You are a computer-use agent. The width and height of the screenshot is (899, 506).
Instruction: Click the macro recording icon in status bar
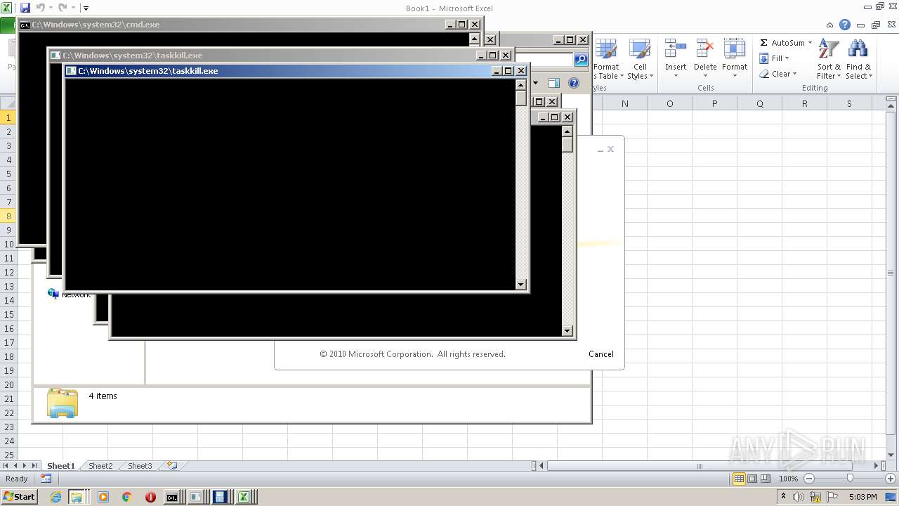pyautogui.click(x=46, y=479)
